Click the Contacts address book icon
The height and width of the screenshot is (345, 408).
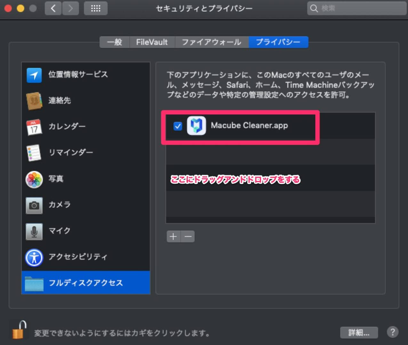34,101
